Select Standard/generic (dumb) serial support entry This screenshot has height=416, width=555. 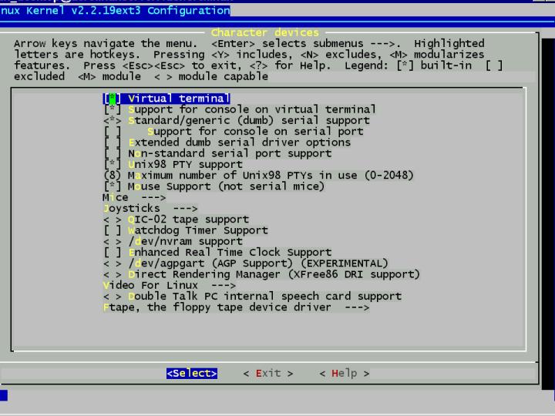(248, 121)
